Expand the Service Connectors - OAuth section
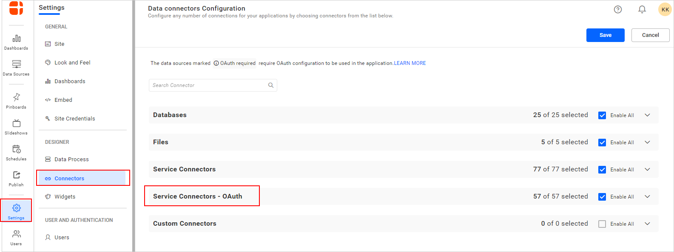Viewport: 674px width, 252px height. [647, 196]
